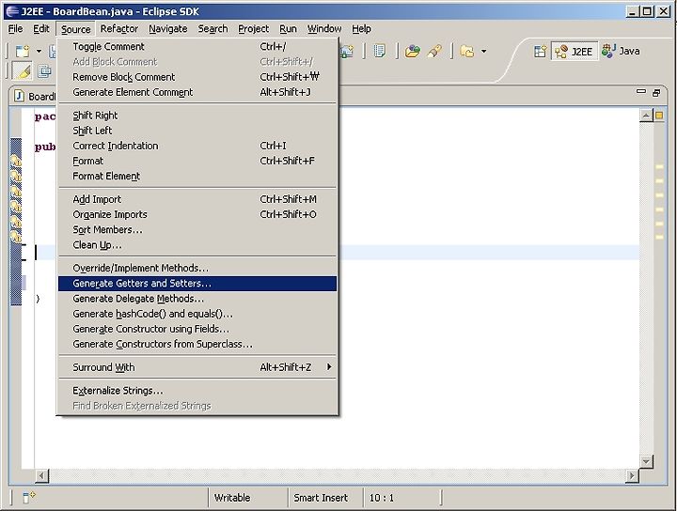677x511 pixels.
Task: Click the open-folder toolbar icon with the green dot
Action: pos(413,52)
